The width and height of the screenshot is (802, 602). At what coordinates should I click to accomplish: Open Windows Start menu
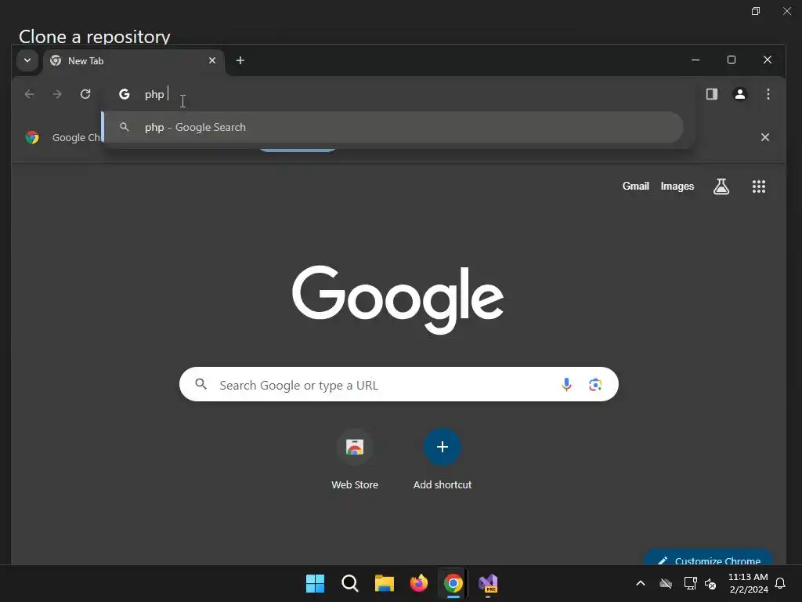point(315,583)
